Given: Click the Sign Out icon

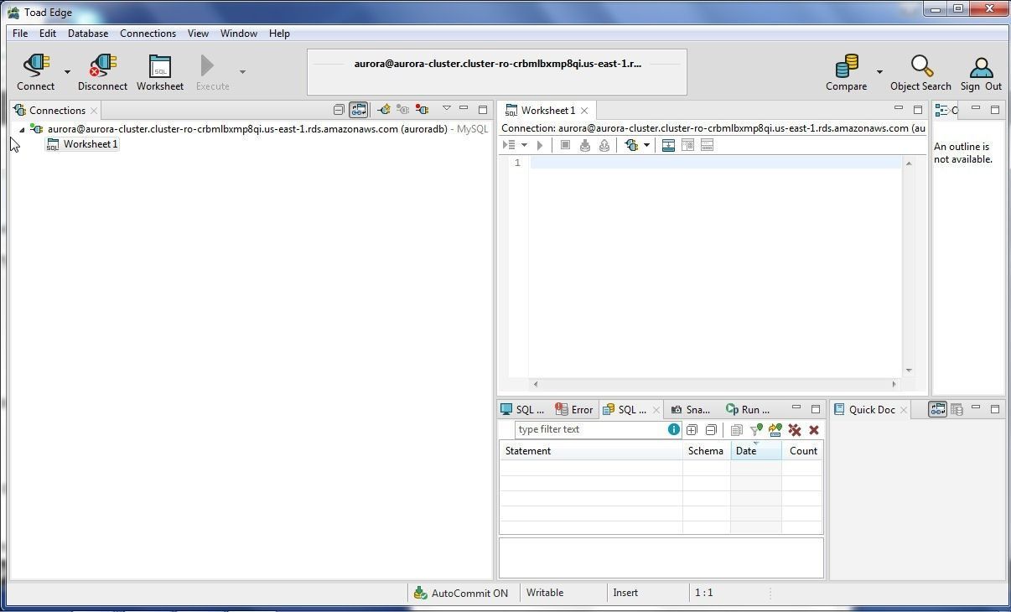Looking at the screenshot, I should click(981, 72).
